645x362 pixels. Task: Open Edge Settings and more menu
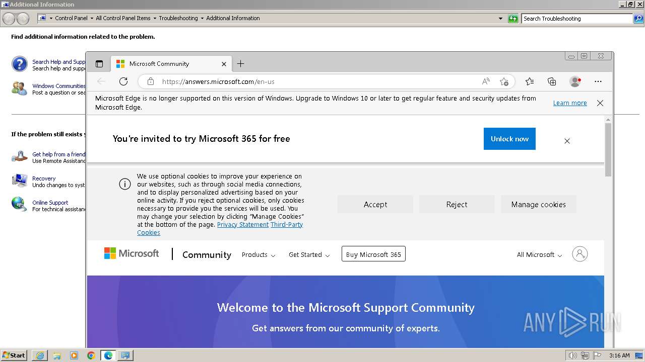click(598, 81)
